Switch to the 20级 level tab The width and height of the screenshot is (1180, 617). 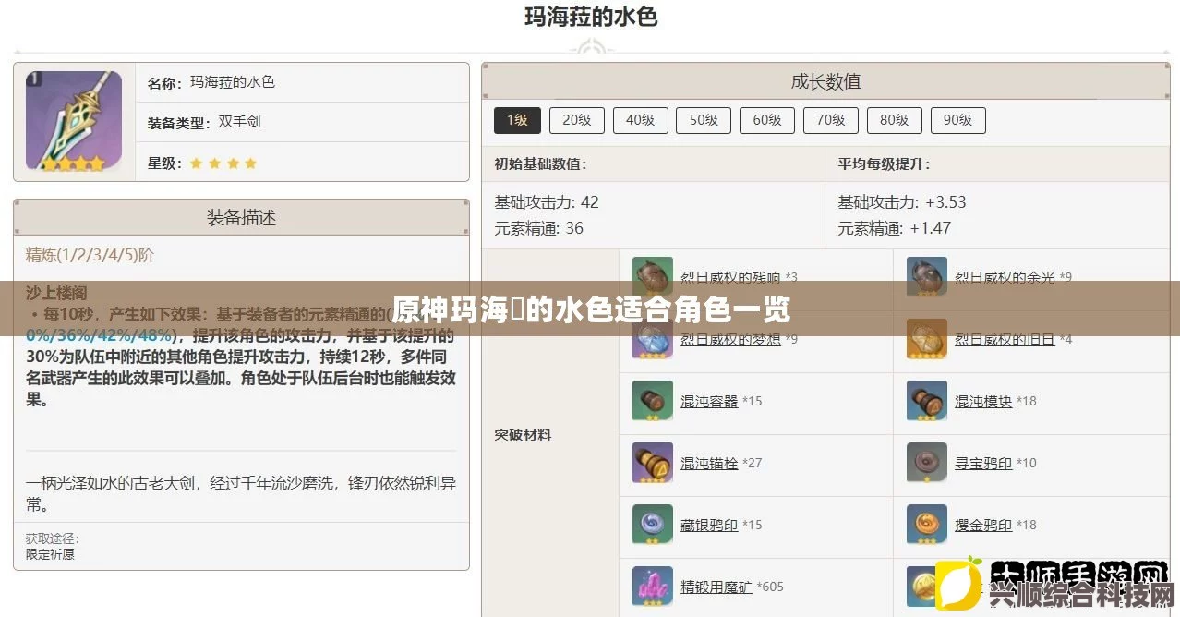[577, 120]
